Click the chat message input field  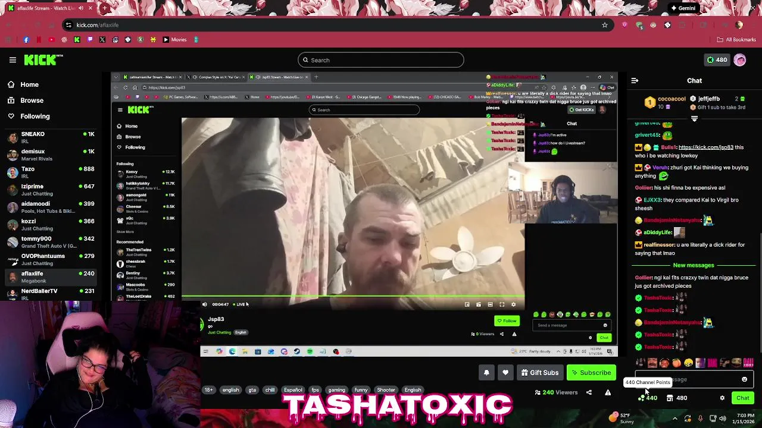pyautogui.click(x=694, y=379)
